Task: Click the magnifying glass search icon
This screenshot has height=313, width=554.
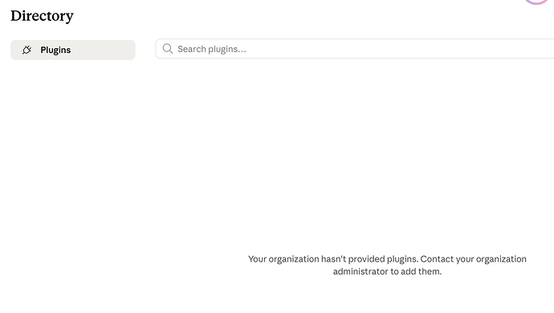Action: (x=168, y=49)
